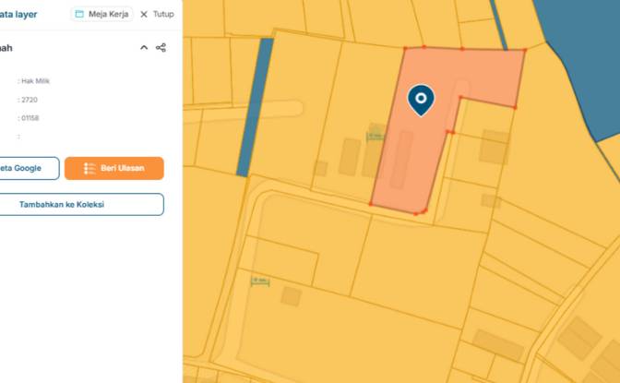Click the large blue area at map's top-right
Image resolution: width=620 pixels, height=383 pixels.
point(585,59)
